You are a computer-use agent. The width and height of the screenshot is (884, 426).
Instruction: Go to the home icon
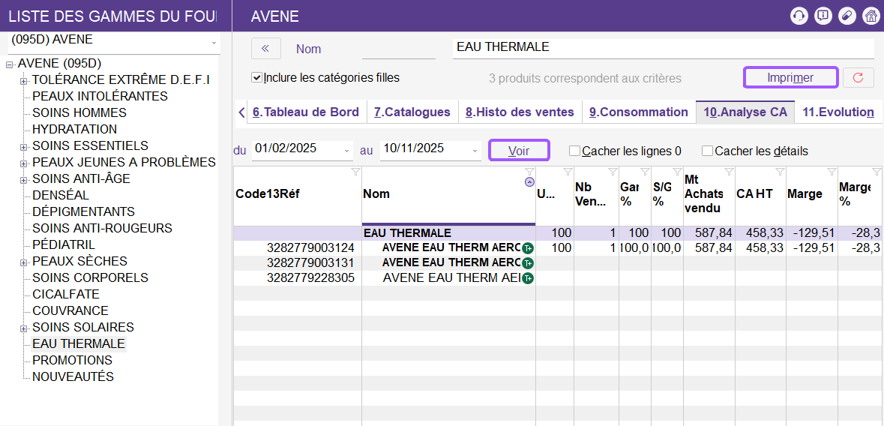[871, 16]
